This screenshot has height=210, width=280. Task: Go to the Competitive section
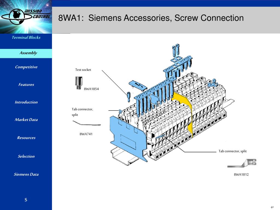tap(26, 67)
